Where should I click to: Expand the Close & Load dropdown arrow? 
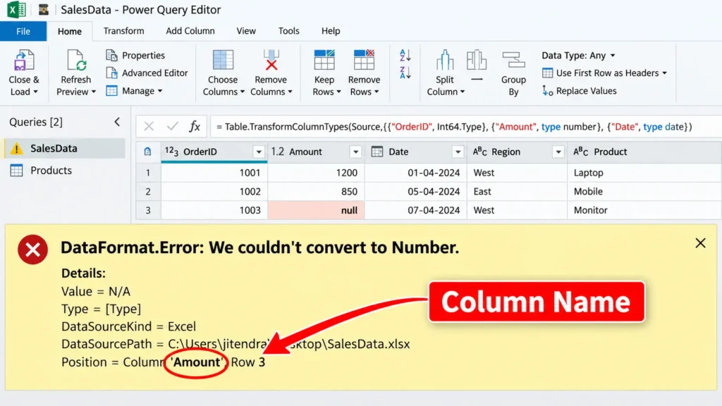point(35,92)
